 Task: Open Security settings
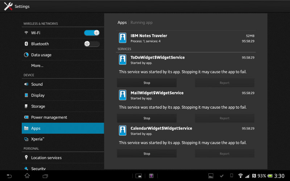coord(63,167)
